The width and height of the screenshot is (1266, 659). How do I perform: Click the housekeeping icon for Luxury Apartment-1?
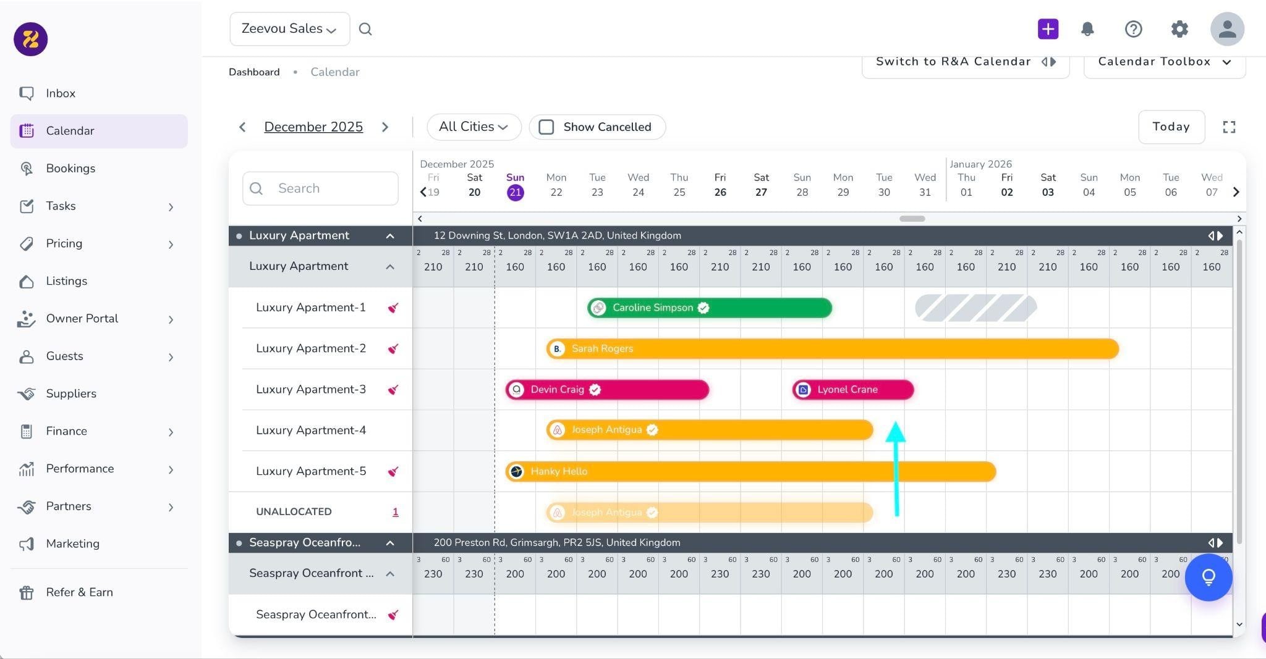click(393, 308)
